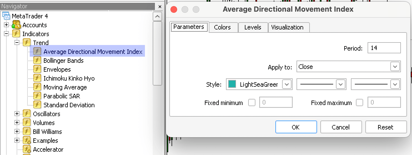
Task: Enable the Fixed minimum checkbox
Action: pyautogui.click(x=252, y=102)
